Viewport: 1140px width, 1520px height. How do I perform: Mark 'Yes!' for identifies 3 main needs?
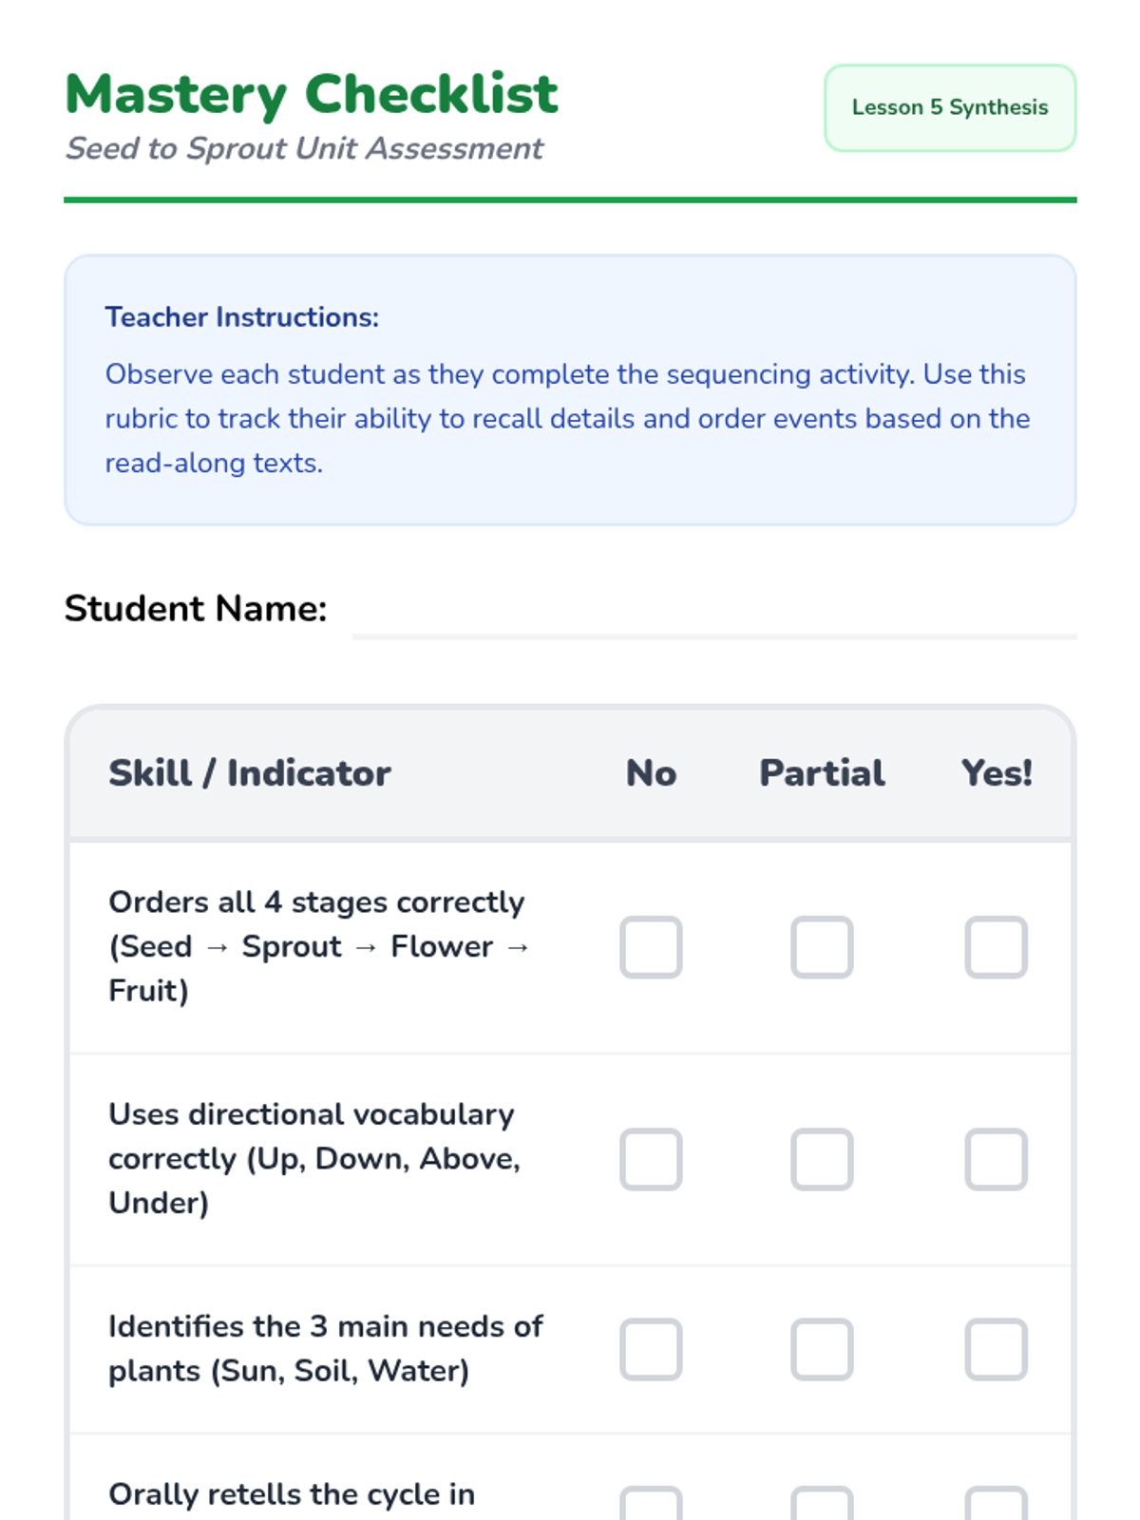click(x=996, y=1349)
